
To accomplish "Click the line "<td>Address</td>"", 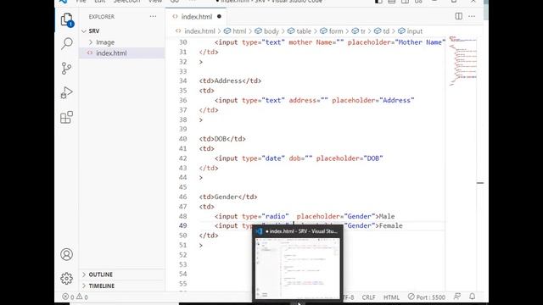I will (x=230, y=80).
